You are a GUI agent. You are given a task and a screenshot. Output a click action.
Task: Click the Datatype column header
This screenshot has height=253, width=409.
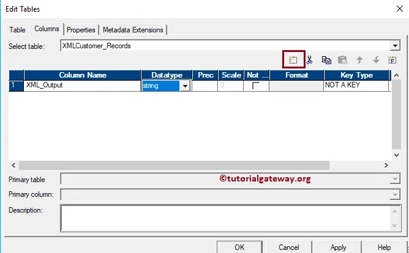coord(167,75)
